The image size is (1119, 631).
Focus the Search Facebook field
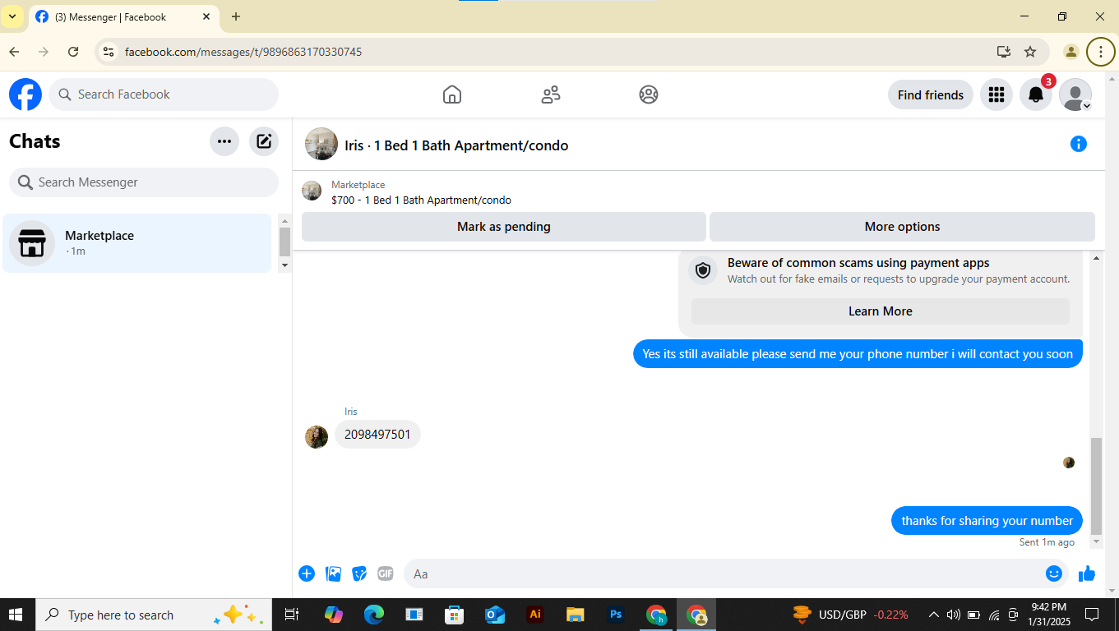(x=164, y=94)
